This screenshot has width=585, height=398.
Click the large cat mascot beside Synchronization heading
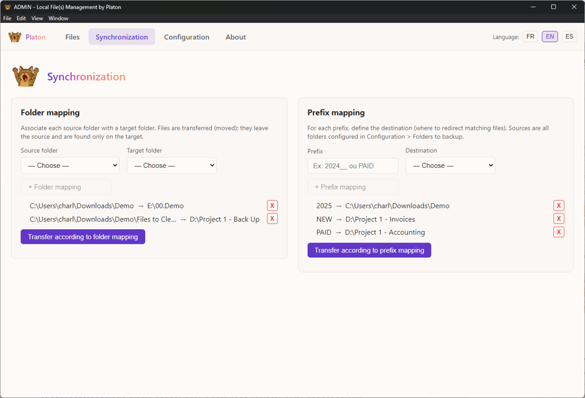[x=26, y=77]
